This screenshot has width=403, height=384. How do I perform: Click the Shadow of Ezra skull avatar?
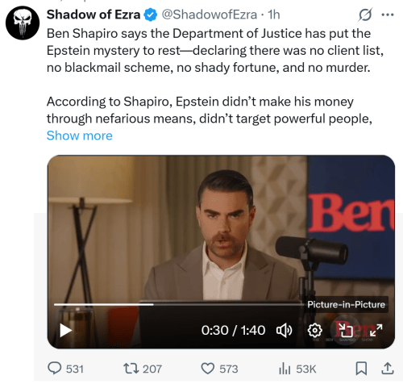pyautogui.click(x=23, y=23)
